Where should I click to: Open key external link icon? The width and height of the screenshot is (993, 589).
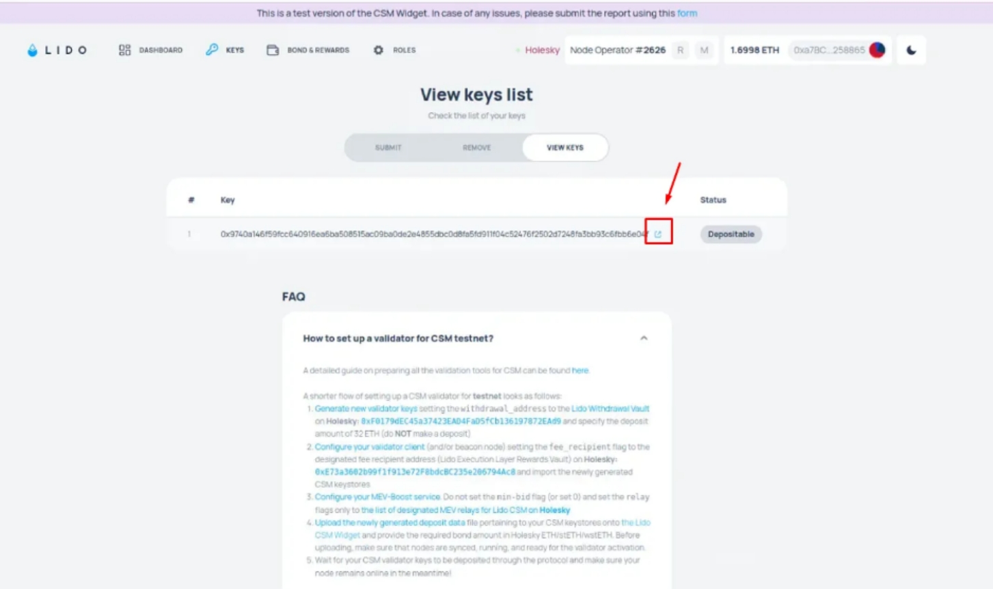click(x=658, y=234)
